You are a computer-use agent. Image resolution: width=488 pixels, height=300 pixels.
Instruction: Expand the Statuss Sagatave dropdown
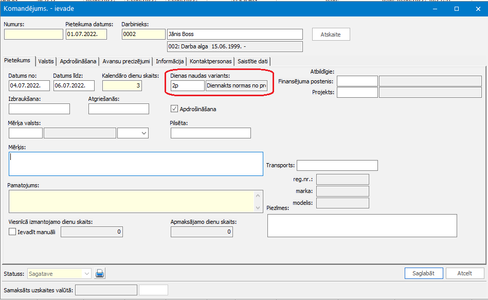86,274
